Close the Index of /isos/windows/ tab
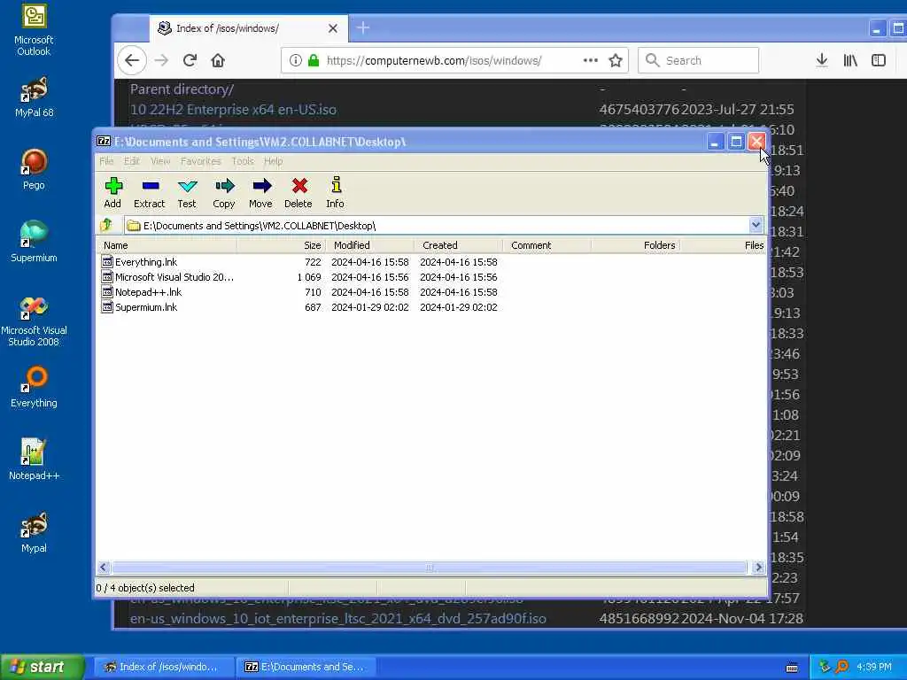The height and width of the screenshot is (680, 907). [x=333, y=28]
